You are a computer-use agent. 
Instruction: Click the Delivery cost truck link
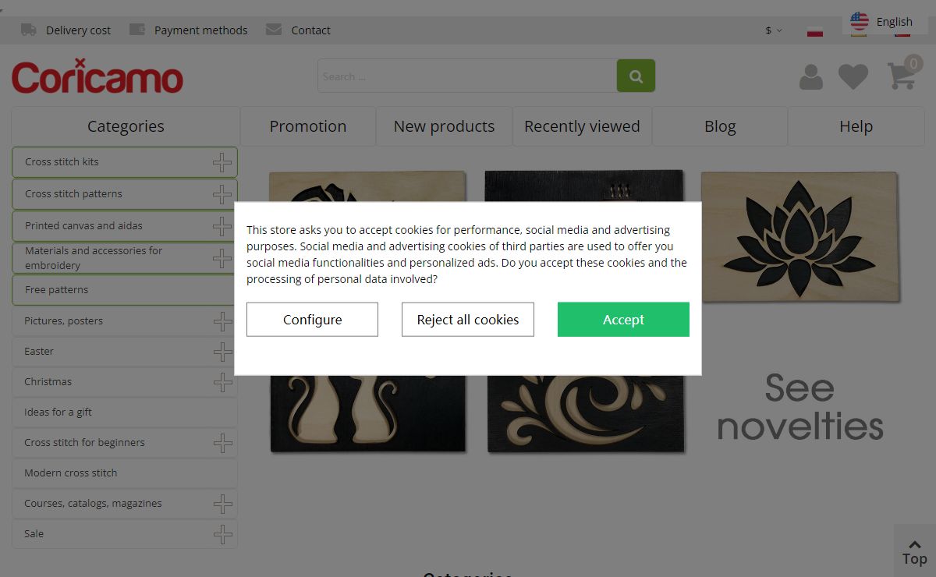(66, 30)
